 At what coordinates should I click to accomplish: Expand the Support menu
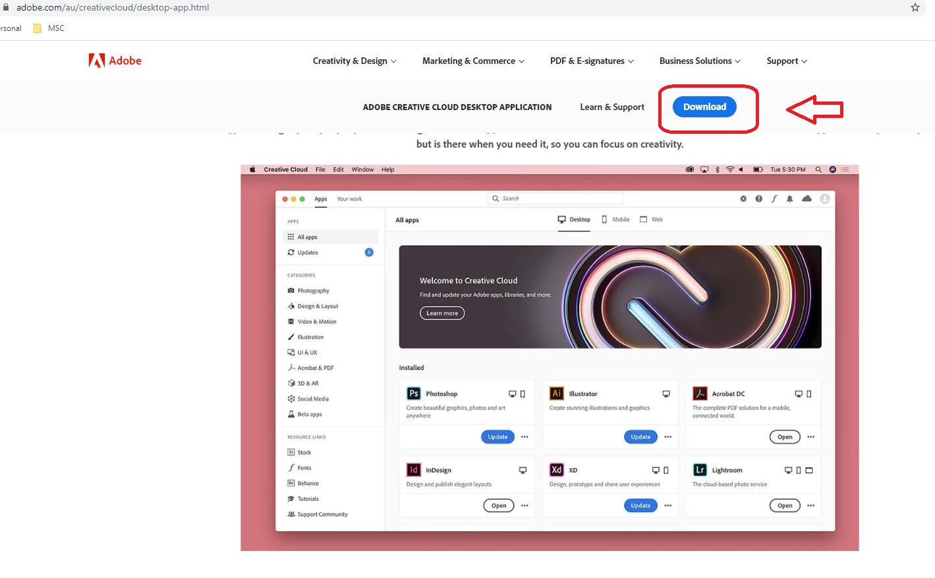pos(787,61)
